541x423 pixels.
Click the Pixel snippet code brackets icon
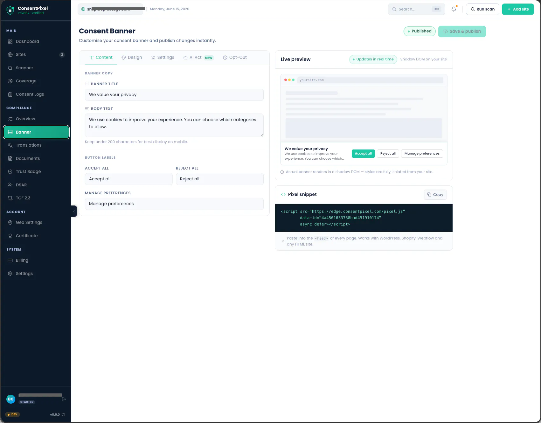pyautogui.click(x=283, y=195)
